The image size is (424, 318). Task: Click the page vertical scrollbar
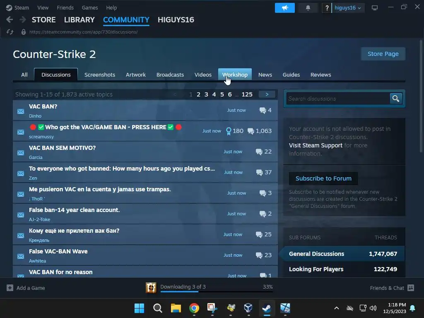421,96
